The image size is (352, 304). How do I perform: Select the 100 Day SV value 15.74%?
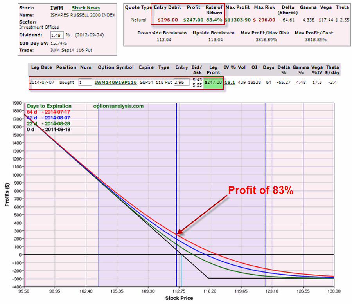point(59,43)
